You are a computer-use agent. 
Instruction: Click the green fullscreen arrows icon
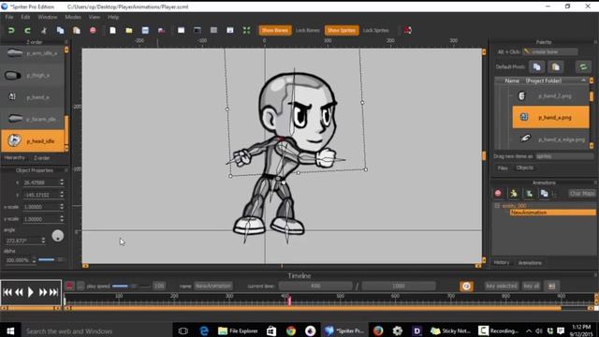246,30
